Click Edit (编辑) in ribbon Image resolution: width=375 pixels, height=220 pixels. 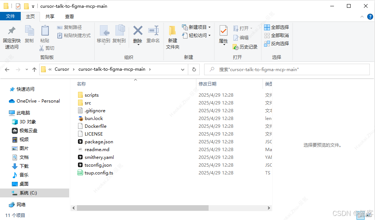(241, 37)
